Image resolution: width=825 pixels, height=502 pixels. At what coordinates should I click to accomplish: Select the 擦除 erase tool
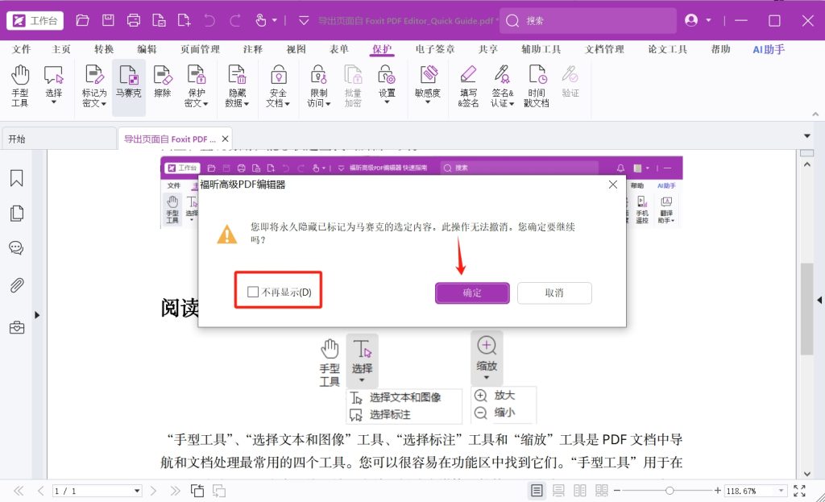coord(163,86)
